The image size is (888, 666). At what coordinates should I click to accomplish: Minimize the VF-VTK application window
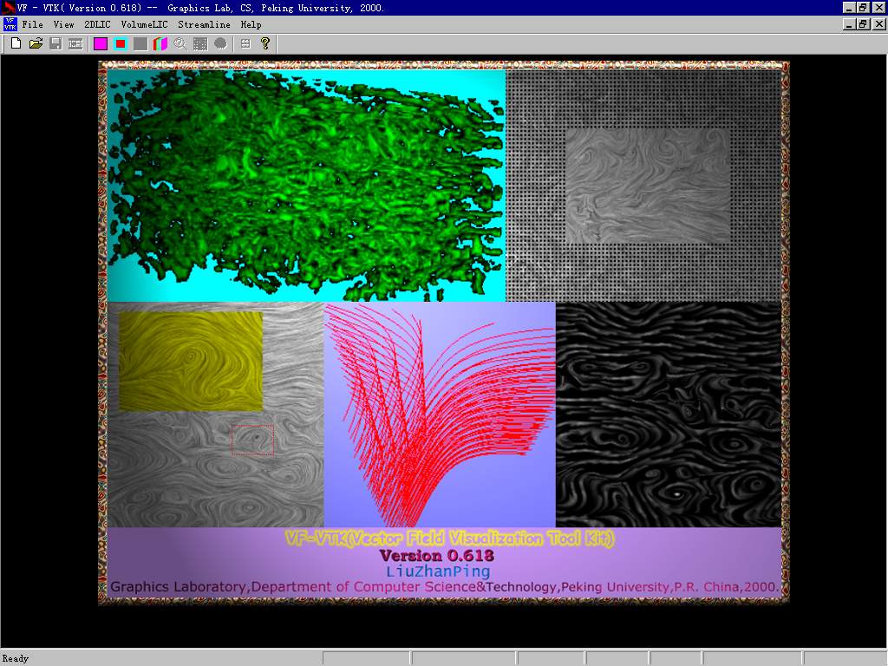849,8
